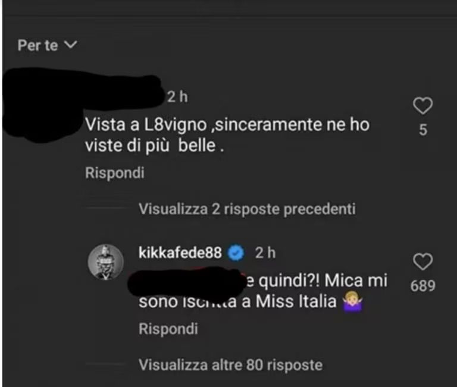457x387 pixels.
Task: Click "Rispondi" under kikkafede88's reply
Action: click(x=168, y=329)
